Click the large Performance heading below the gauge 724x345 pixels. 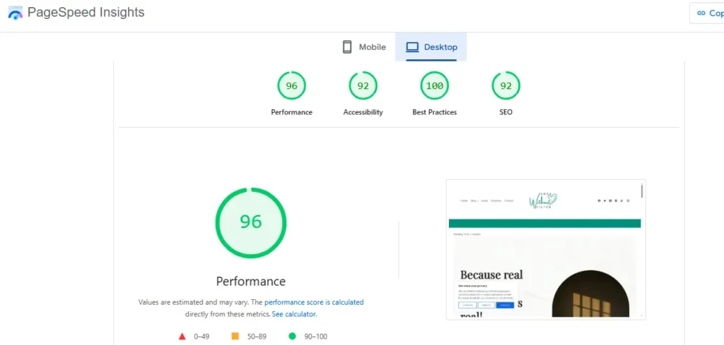click(x=250, y=282)
